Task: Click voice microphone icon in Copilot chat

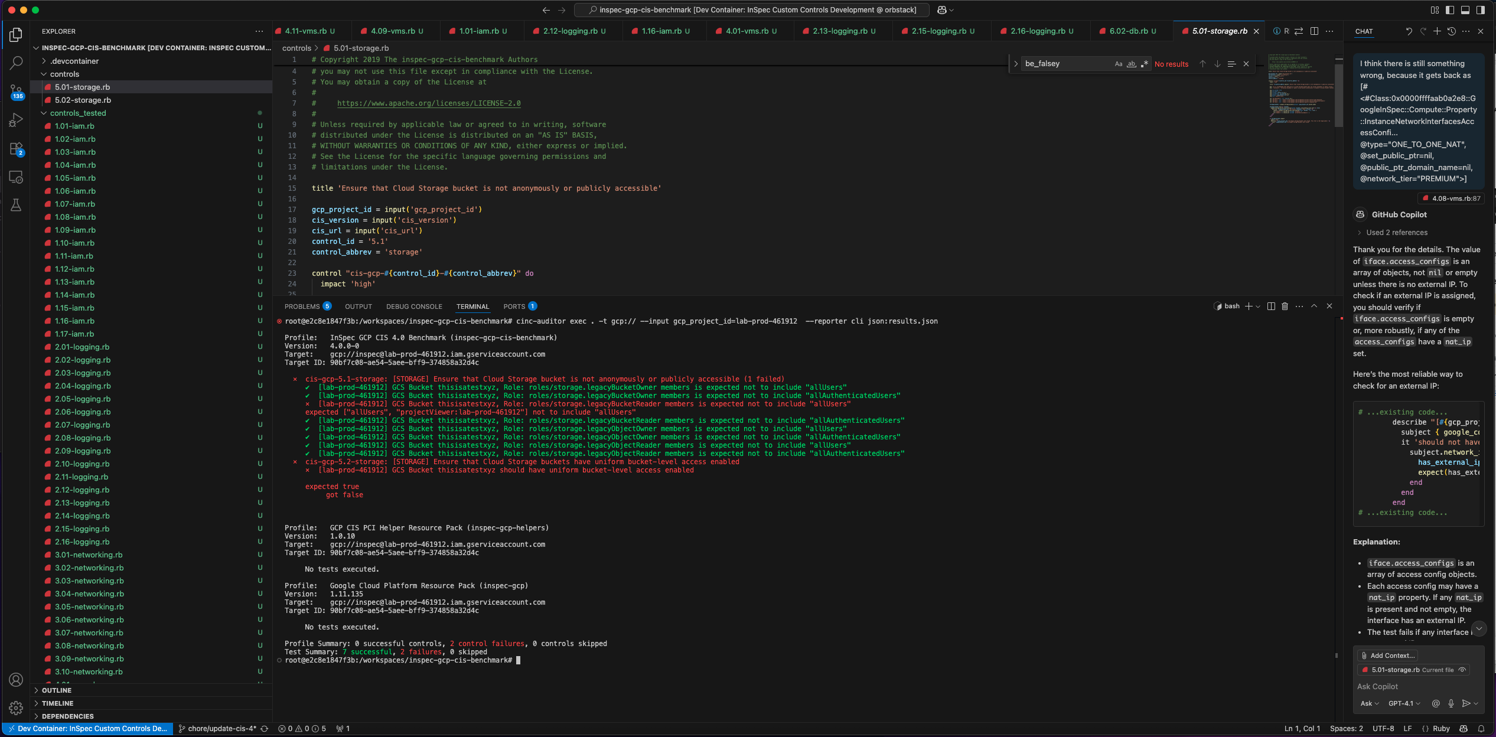Action: pos(1451,703)
